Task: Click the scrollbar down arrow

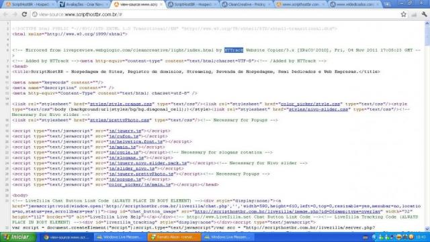Action: pos(427,229)
